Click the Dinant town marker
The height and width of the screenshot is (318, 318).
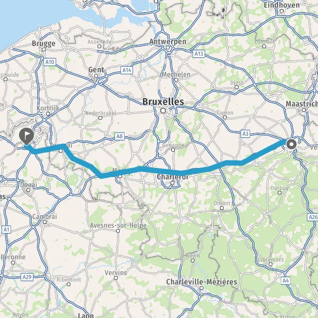tap(222, 208)
